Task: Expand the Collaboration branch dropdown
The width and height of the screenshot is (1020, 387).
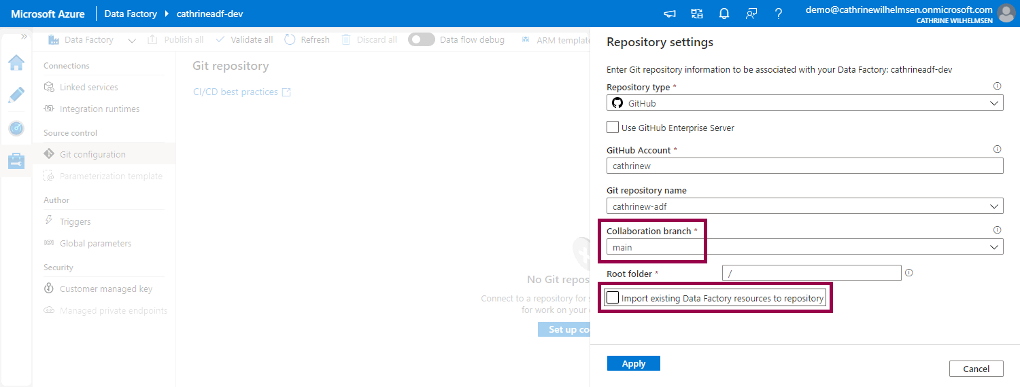Action: click(804, 248)
